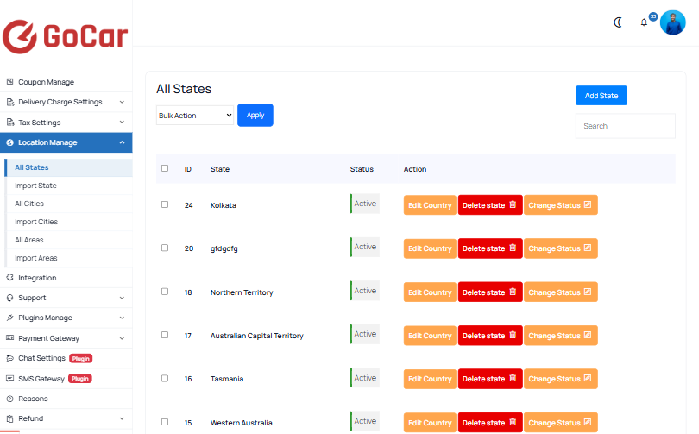Click Active status of Kolkata
Screen dimensions: 699x434
(365, 204)
